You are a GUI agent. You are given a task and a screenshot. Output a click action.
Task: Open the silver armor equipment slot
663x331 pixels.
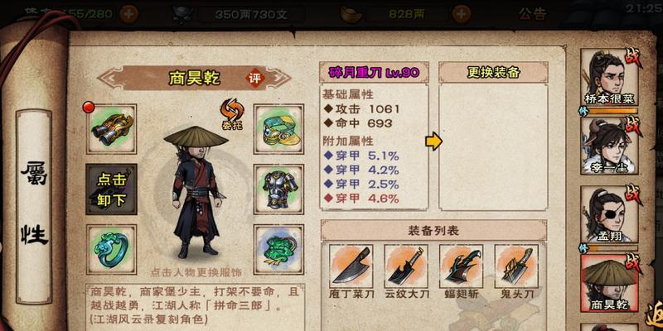point(278,189)
